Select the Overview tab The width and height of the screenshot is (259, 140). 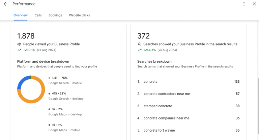tap(21, 15)
